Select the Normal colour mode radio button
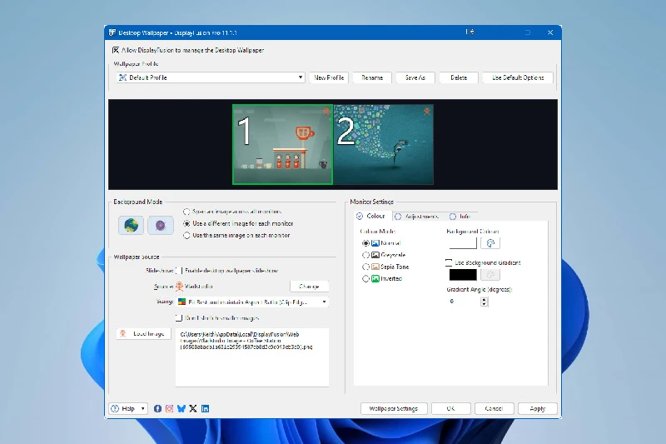666x444 pixels. tap(365, 243)
